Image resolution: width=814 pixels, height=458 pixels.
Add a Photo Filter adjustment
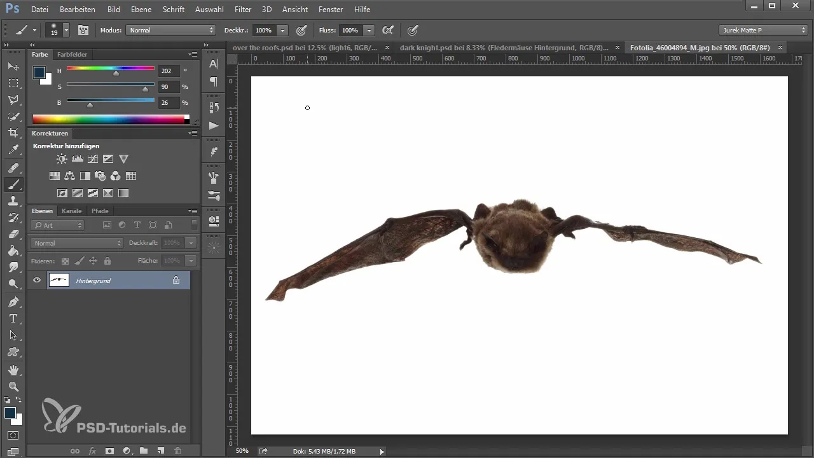click(100, 176)
